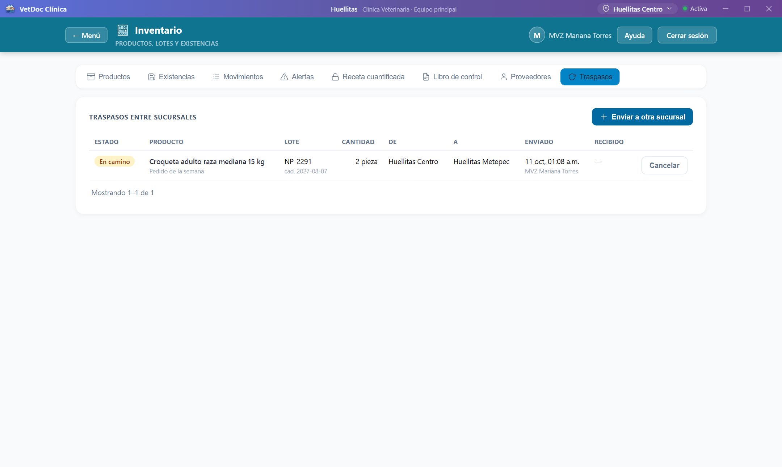Select the Traspasos tab label
The image size is (782, 467).
596,77
